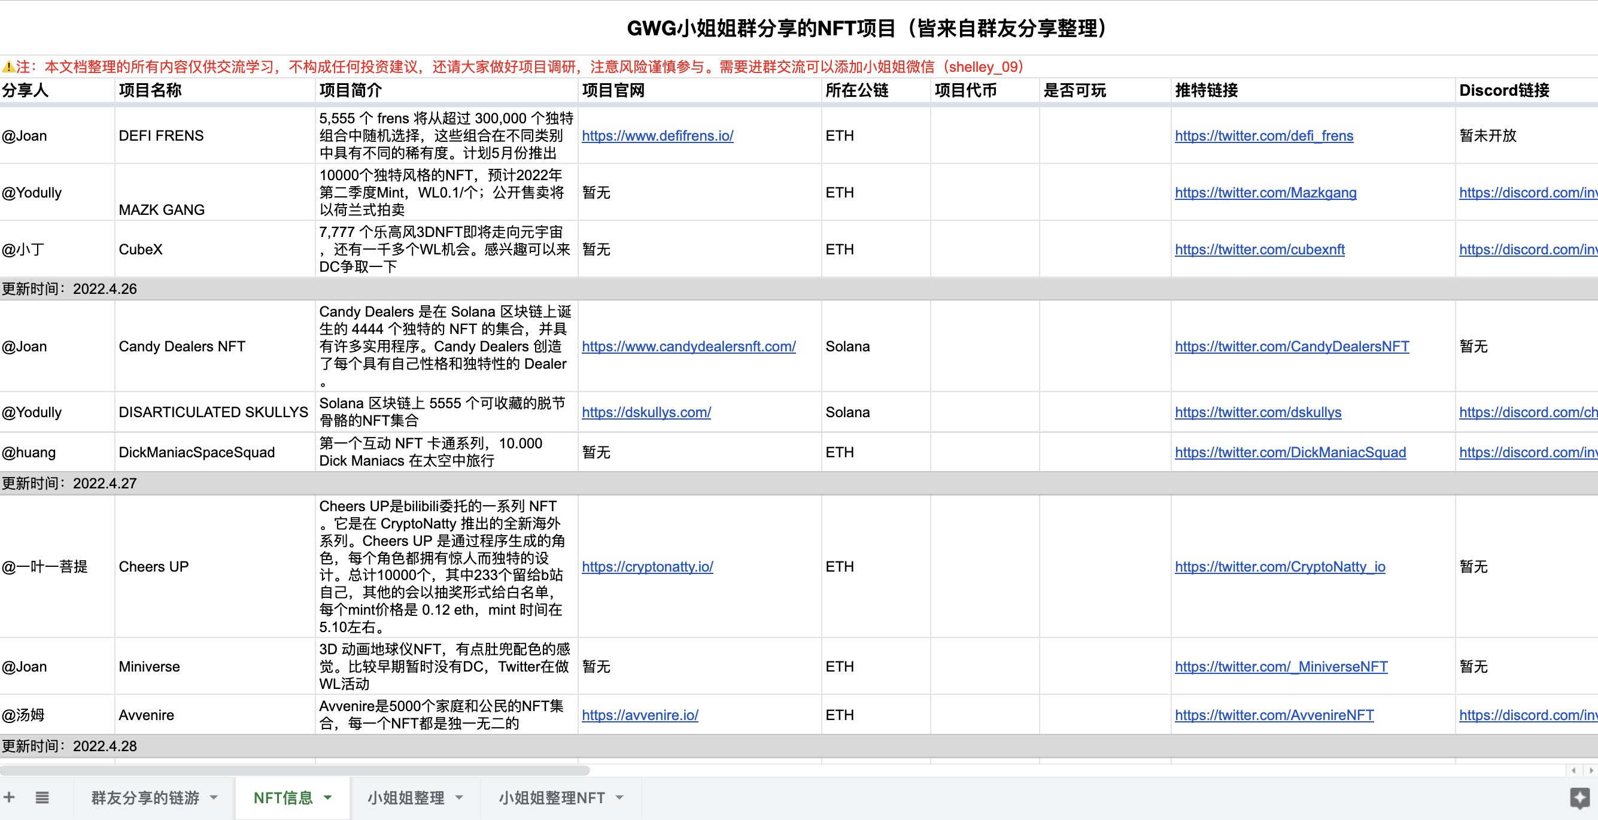Open the all sheets list icon
The image size is (1598, 820).
(x=41, y=797)
